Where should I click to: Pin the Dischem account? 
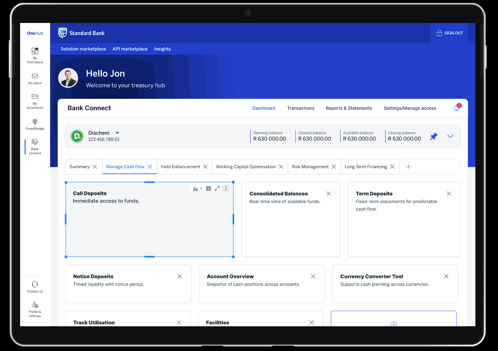click(434, 136)
